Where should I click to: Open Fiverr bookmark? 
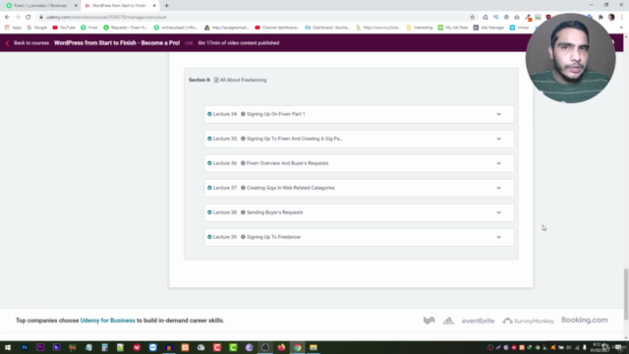89,28
